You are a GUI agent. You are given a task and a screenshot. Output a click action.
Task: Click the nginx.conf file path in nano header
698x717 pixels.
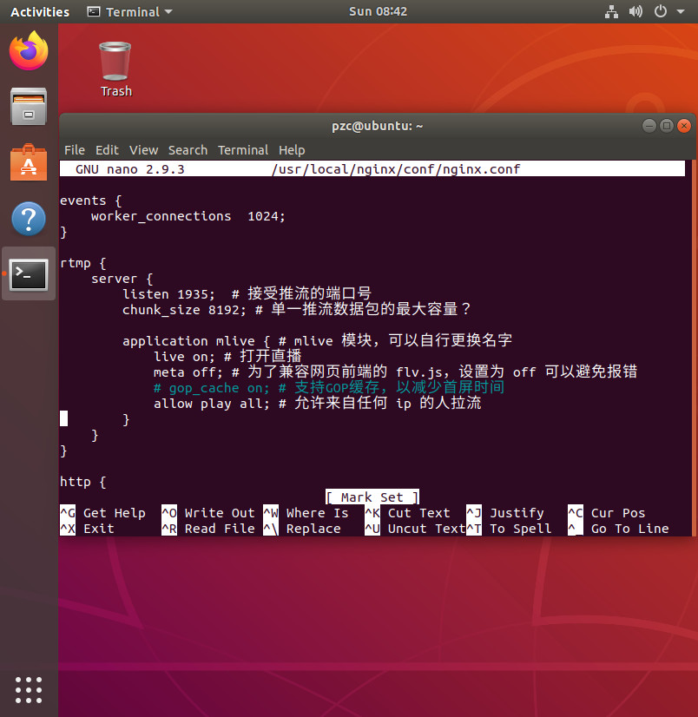pyautogui.click(x=396, y=169)
